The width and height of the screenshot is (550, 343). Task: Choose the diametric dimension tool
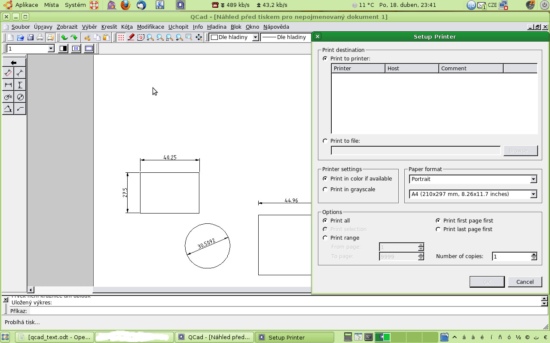point(20,97)
